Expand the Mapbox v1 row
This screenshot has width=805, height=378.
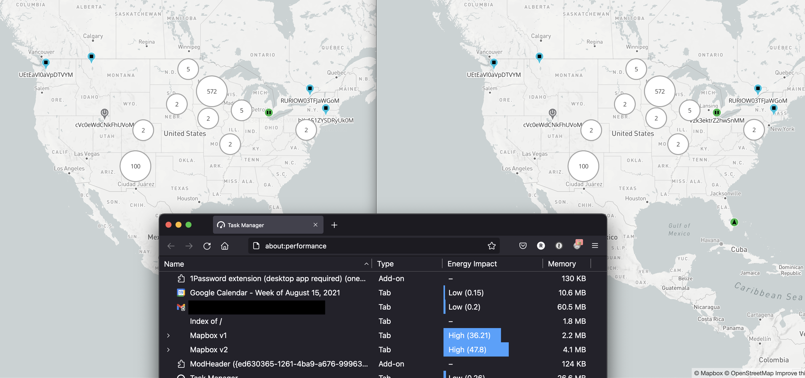tap(168, 336)
